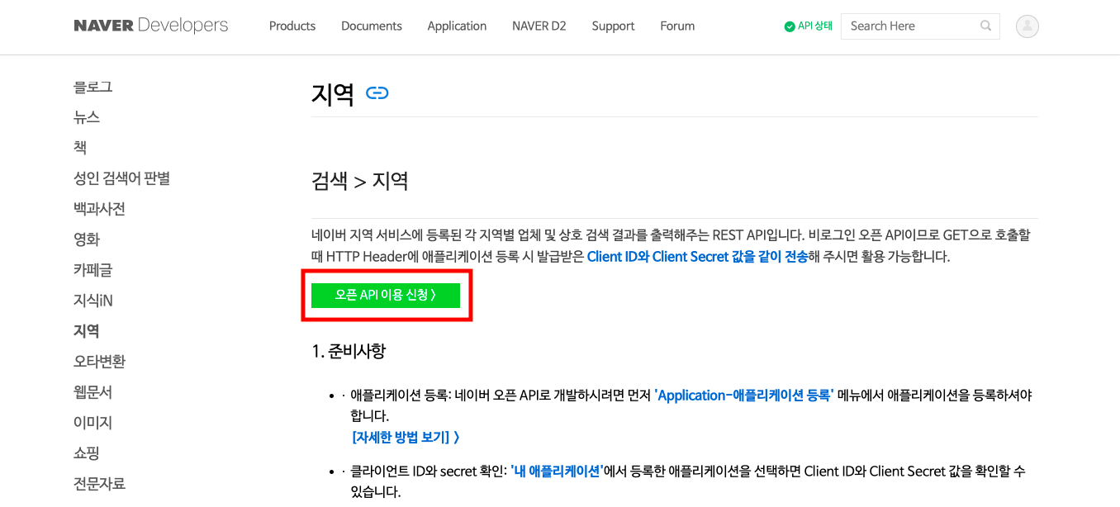Click the [자세한 방법 보기] link

tap(406, 437)
